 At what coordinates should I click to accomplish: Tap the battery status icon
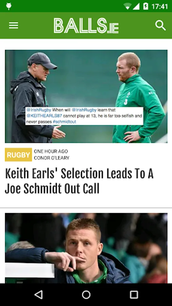(x=146, y=6)
